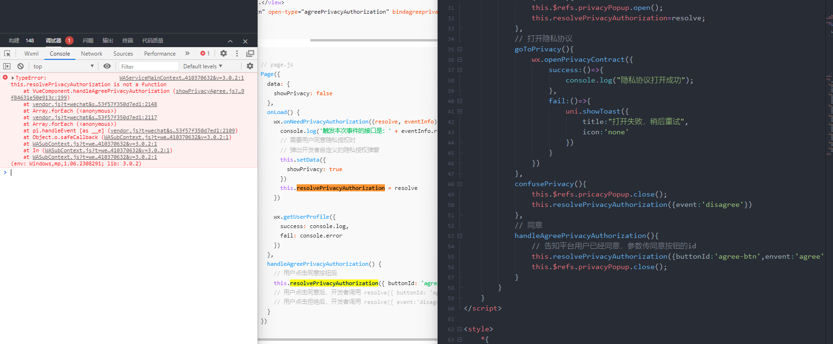The image size is (833, 344).
Task: Switch to the 终端 tab
Action: tap(128, 41)
